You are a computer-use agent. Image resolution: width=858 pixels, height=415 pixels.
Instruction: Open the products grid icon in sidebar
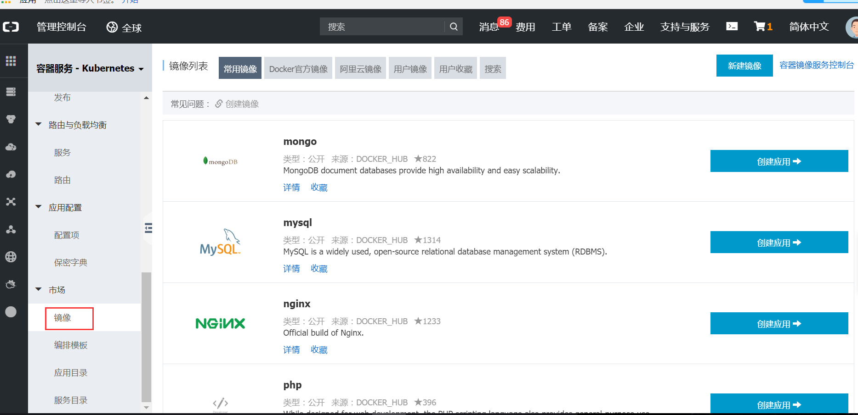[11, 61]
